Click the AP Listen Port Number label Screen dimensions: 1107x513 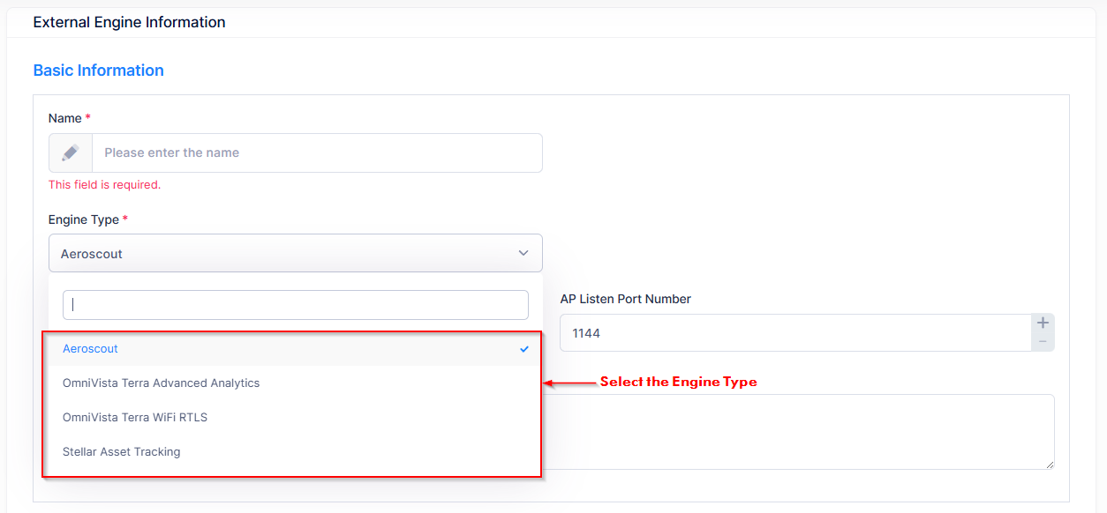coord(625,299)
